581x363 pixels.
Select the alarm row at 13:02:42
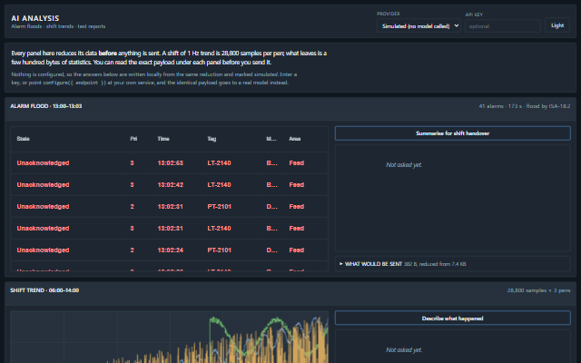click(x=170, y=185)
